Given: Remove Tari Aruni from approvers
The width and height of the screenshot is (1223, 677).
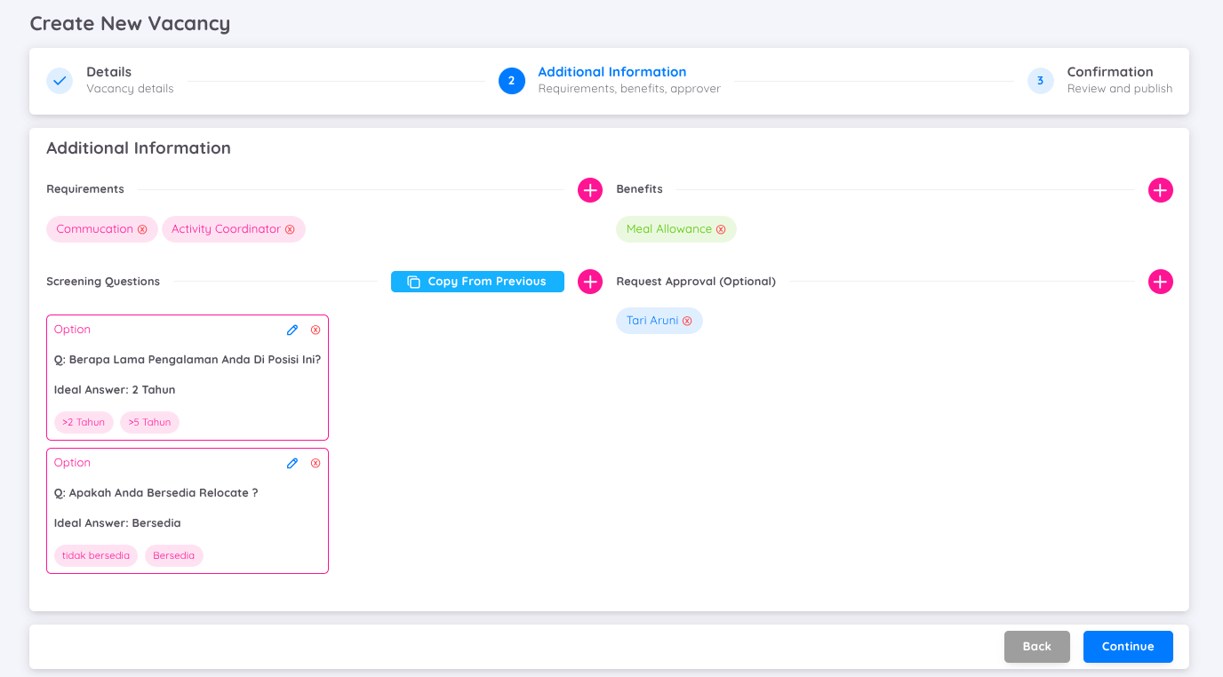Looking at the screenshot, I should pyautogui.click(x=687, y=321).
